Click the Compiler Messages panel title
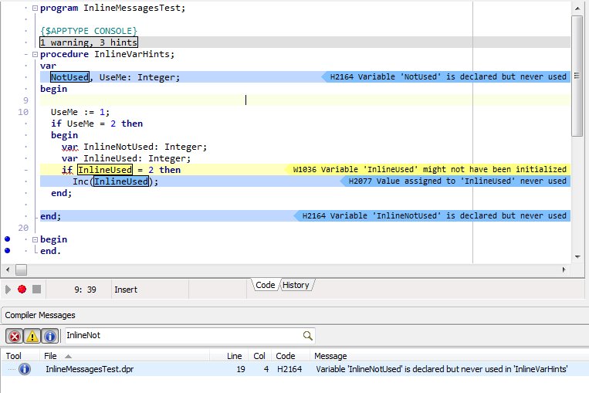Image resolution: width=589 pixels, height=393 pixels. (x=40, y=315)
